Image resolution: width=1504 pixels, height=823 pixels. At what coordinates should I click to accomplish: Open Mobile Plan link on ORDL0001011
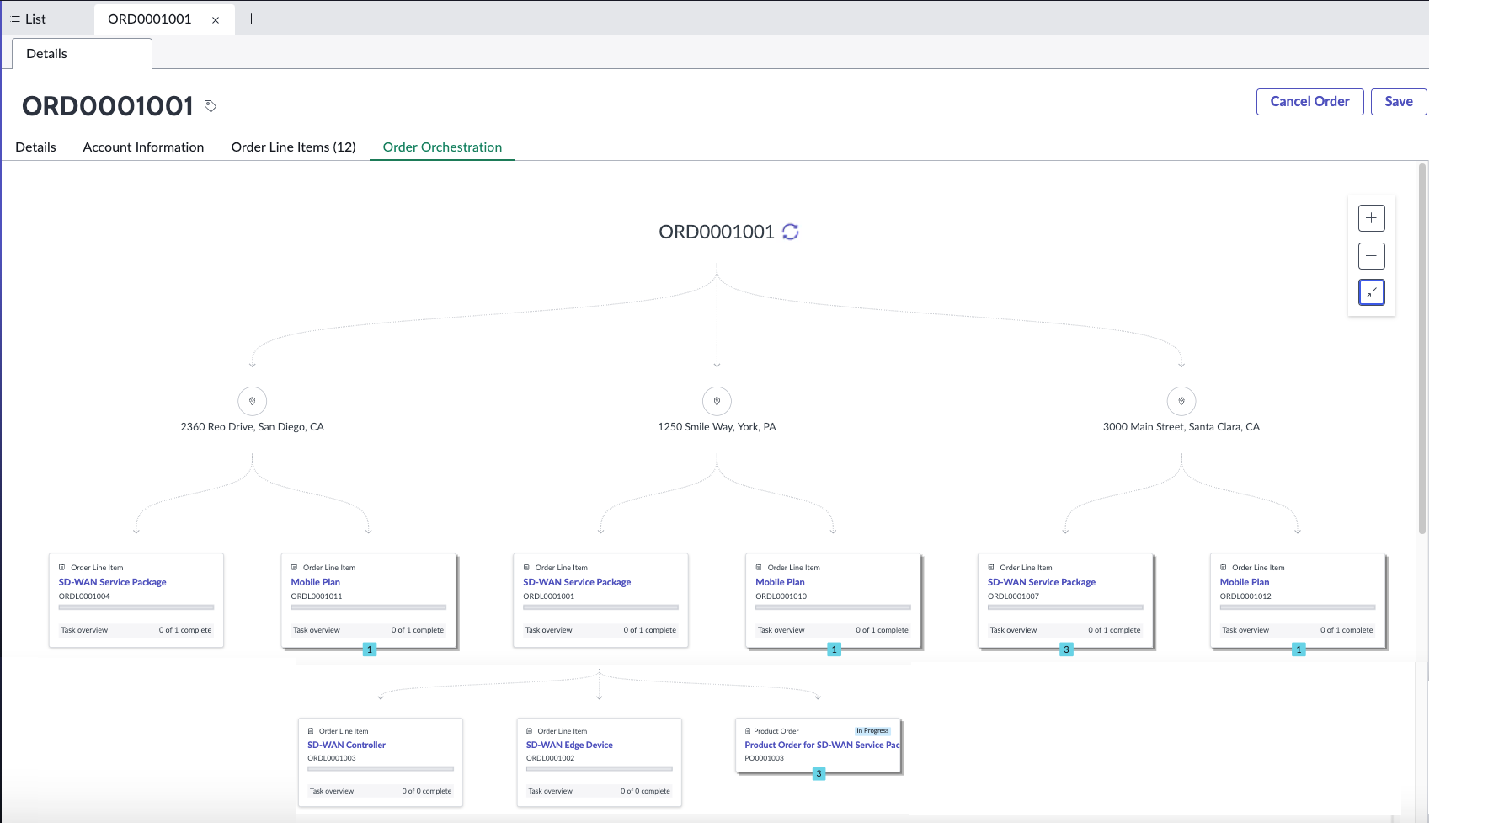click(316, 582)
